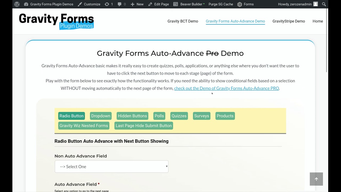The height and width of the screenshot is (192, 341).
Task: Navigate to Home in site menu
Action: coord(318,21)
